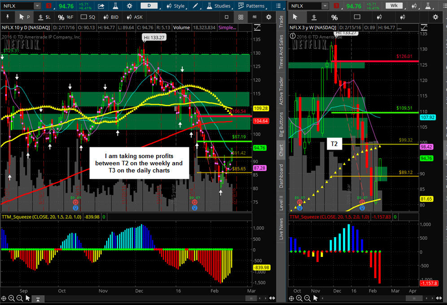447x305 pixels.
Task: Select the pointer P tool
Action: pos(24,17)
